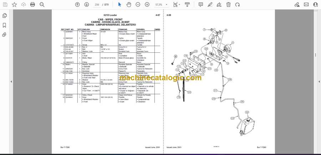The width and height of the screenshot is (321, 155).
Task: Expand the right tools pane arrow
Action: click(319, 82)
